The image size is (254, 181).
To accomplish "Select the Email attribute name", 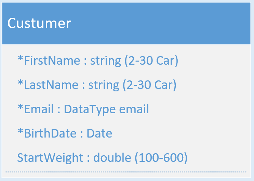I will point(39,109).
